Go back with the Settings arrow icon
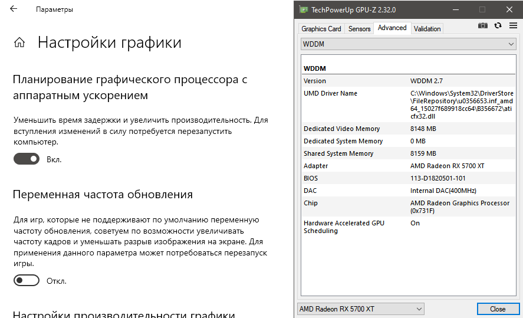The image size is (523, 318). tap(14, 9)
